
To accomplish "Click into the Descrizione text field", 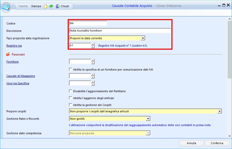I will click(120, 31).
